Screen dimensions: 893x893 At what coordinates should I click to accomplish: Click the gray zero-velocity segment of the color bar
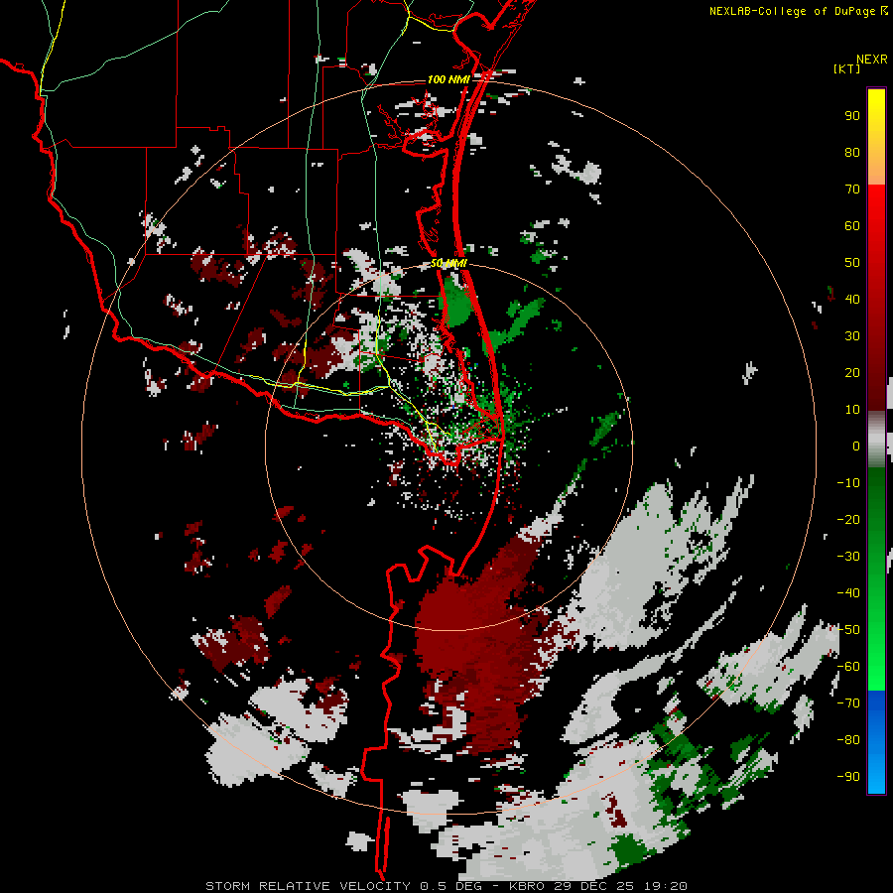pos(876,439)
